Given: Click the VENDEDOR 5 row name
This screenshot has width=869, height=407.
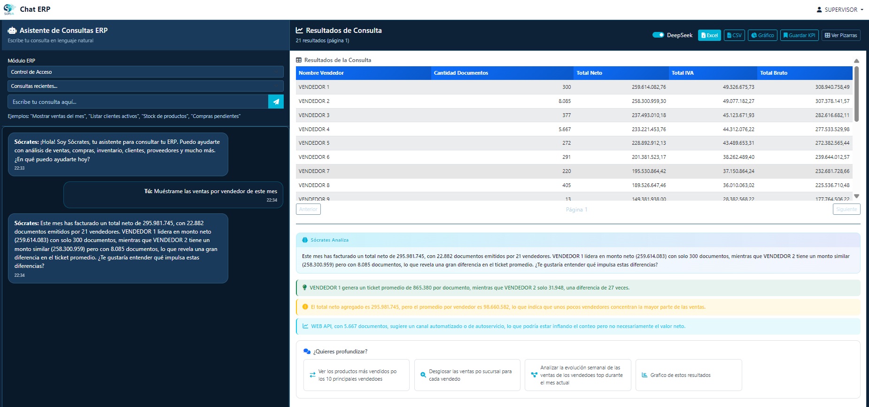Looking at the screenshot, I should tap(314, 143).
